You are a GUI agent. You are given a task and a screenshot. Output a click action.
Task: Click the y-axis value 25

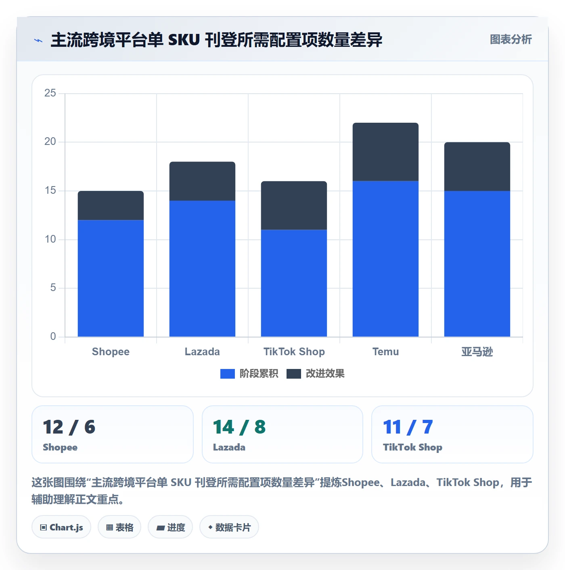click(50, 93)
